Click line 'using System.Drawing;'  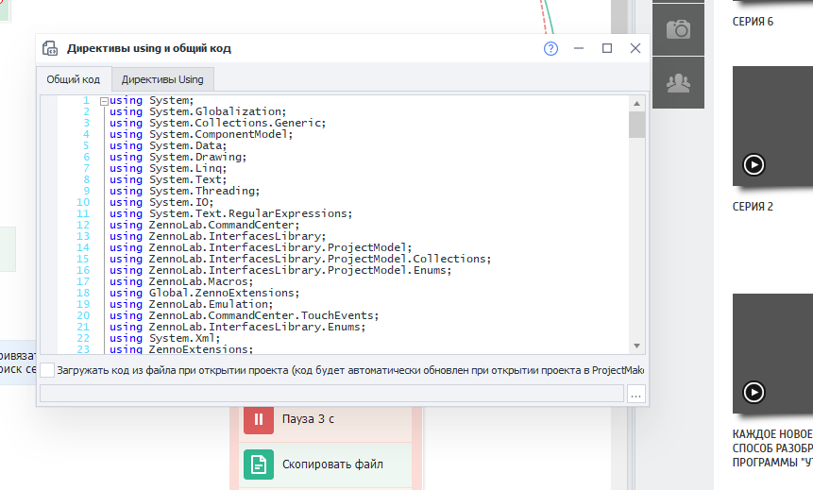[x=178, y=157]
